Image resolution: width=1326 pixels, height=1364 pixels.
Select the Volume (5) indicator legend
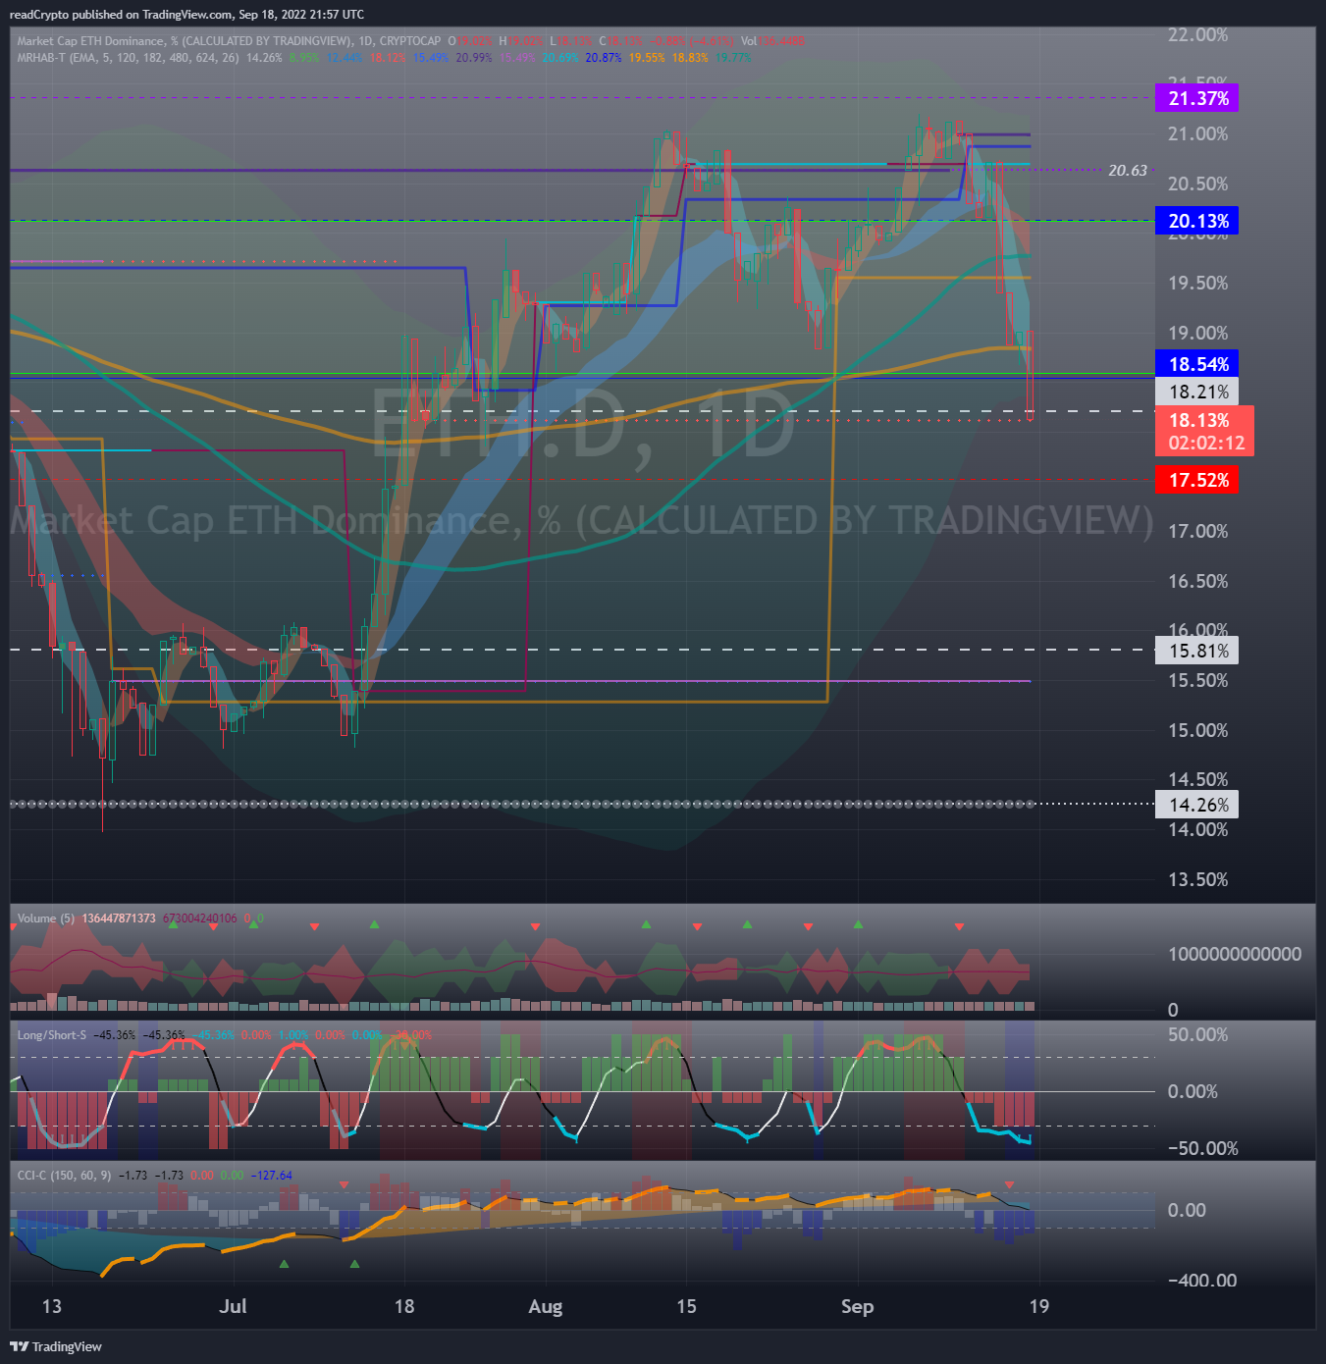(x=46, y=918)
